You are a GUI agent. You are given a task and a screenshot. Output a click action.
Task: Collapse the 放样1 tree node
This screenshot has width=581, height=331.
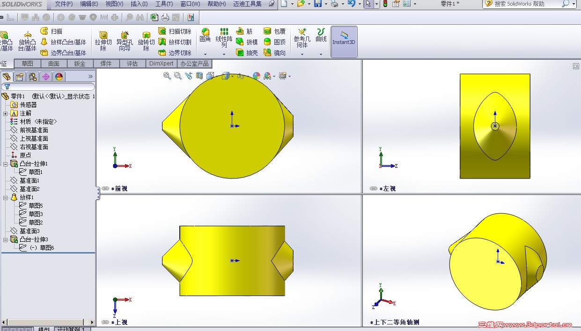[x=5, y=197]
